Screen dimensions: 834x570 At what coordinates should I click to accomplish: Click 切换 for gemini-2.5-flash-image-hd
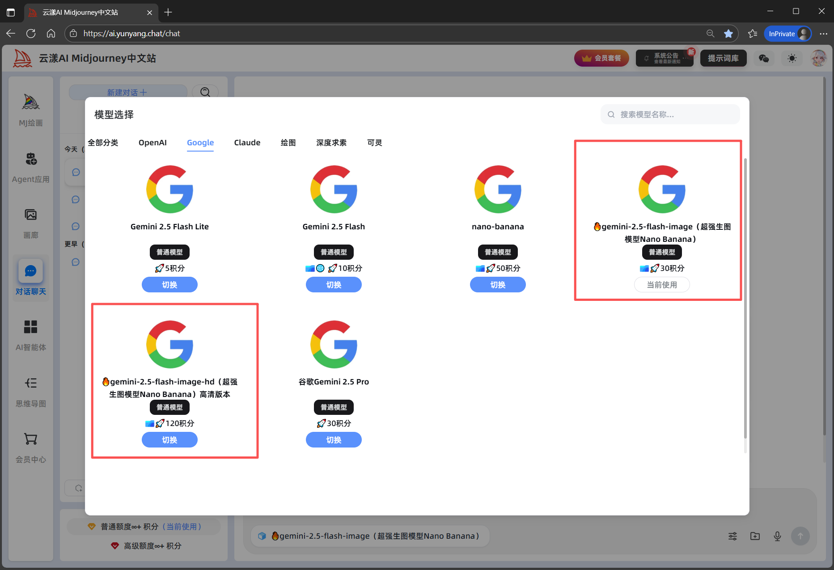pyautogui.click(x=169, y=440)
